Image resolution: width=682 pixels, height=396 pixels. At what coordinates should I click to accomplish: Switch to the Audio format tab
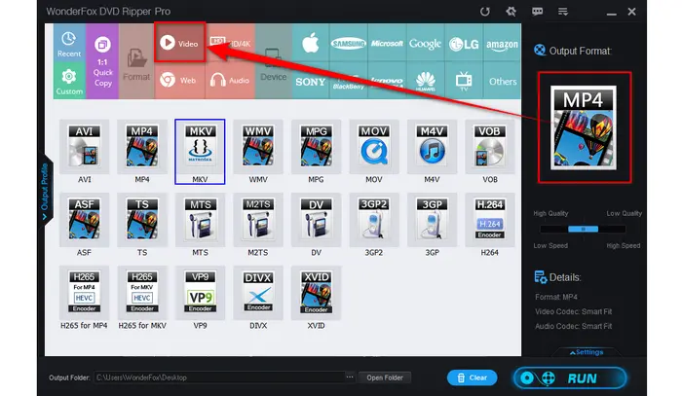(x=230, y=81)
